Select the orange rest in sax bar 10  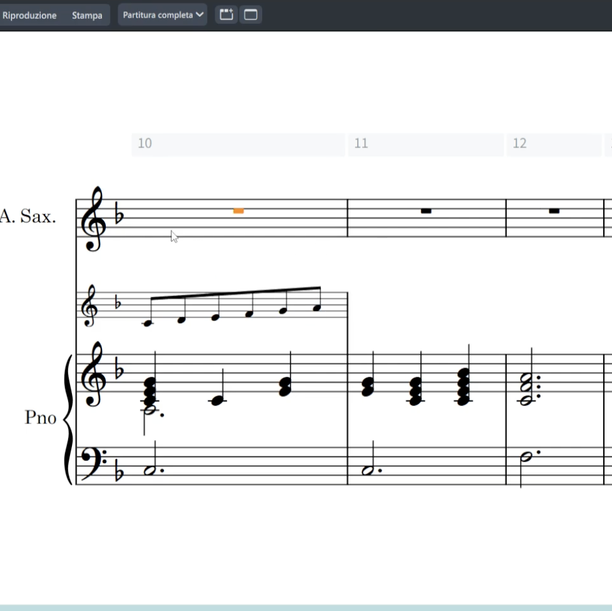coord(238,211)
